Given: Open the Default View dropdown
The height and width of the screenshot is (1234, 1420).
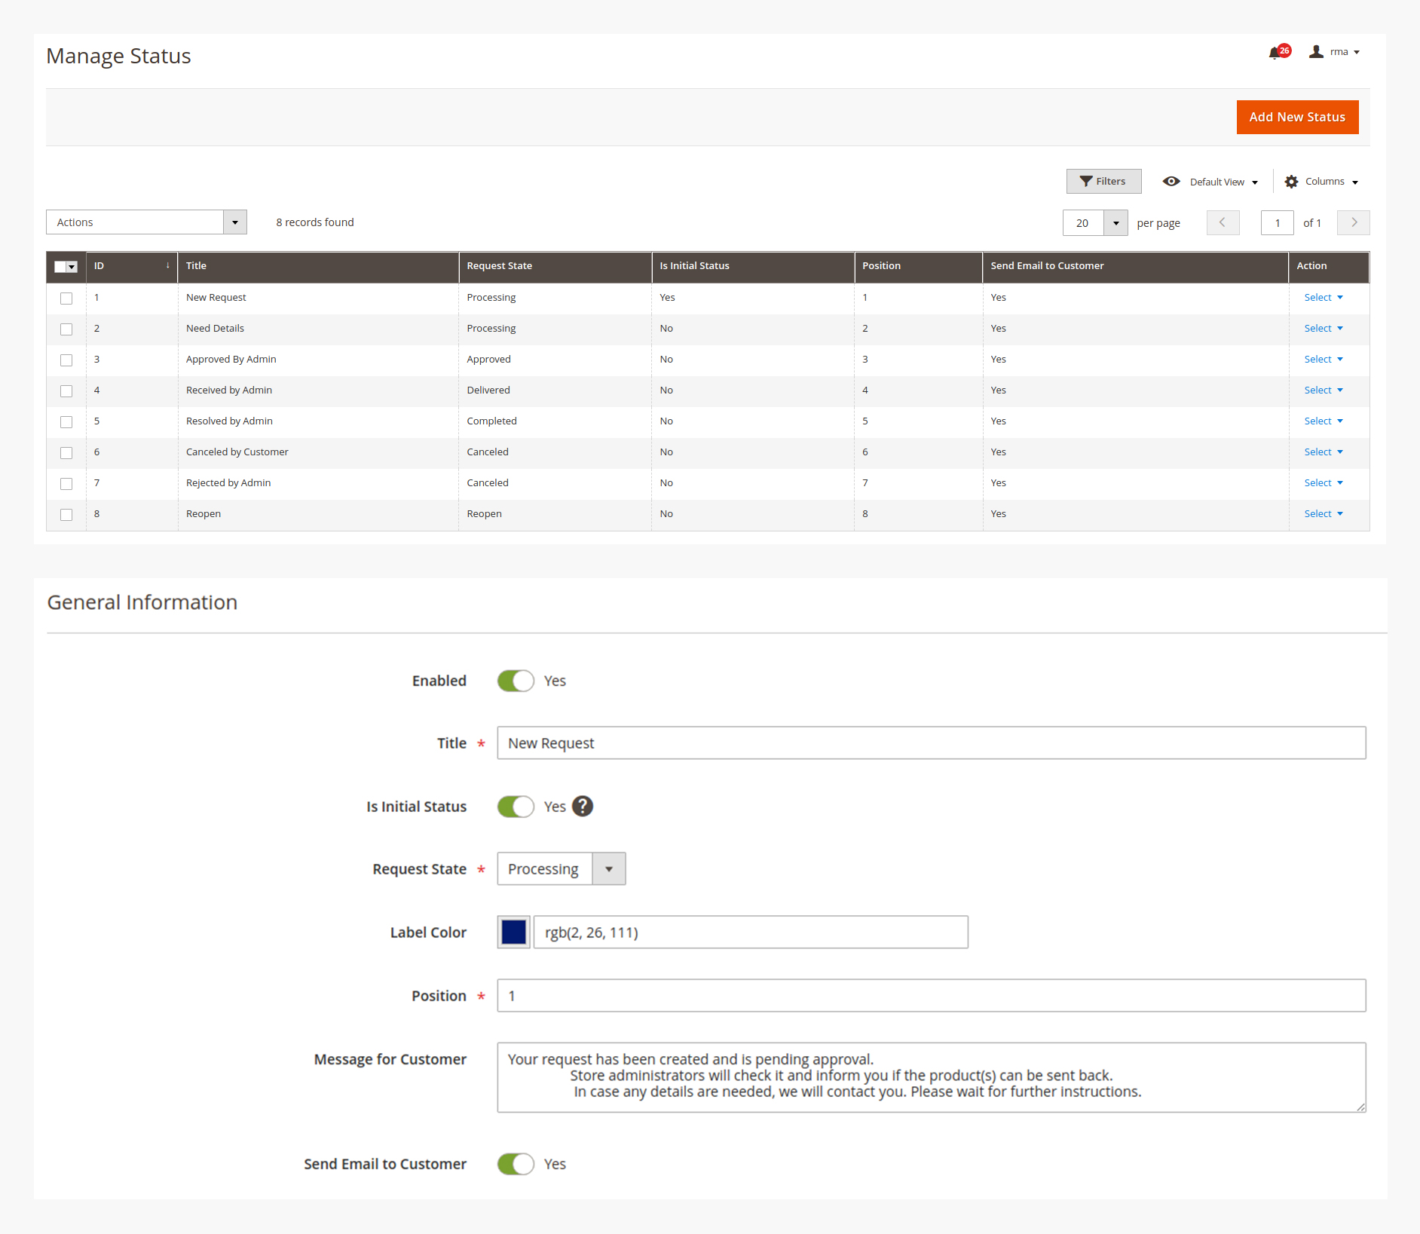Looking at the screenshot, I should pos(1210,182).
